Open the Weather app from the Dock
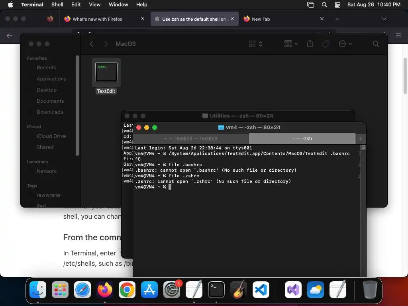The width and height of the screenshot is (408, 306). (x=316, y=289)
